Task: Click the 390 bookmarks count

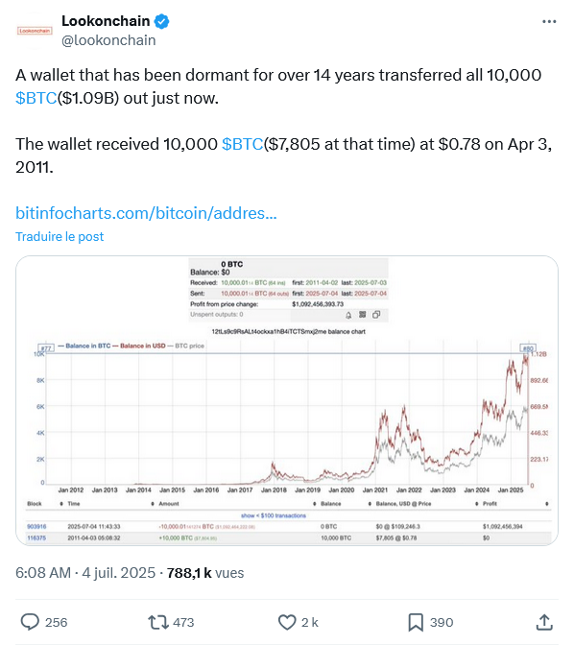Action: coord(442,622)
